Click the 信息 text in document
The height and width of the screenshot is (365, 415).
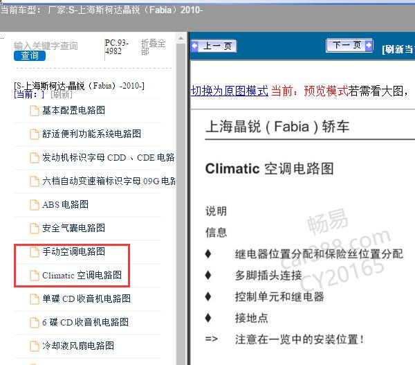[x=216, y=233]
